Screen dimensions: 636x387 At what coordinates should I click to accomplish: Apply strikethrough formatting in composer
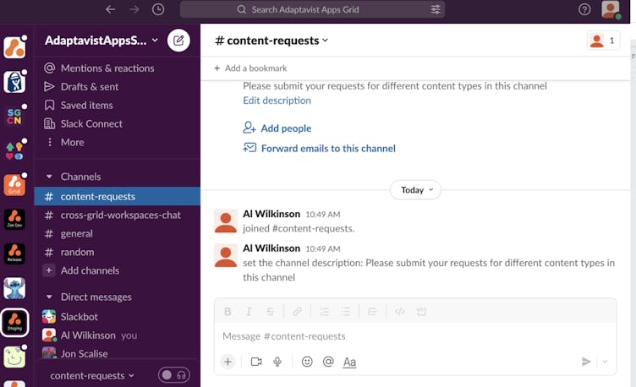point(270,311)
